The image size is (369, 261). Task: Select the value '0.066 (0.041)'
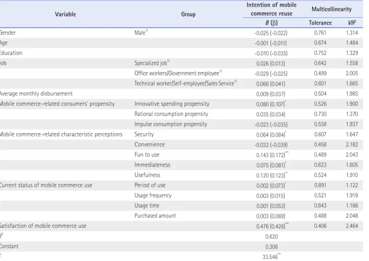270,84
